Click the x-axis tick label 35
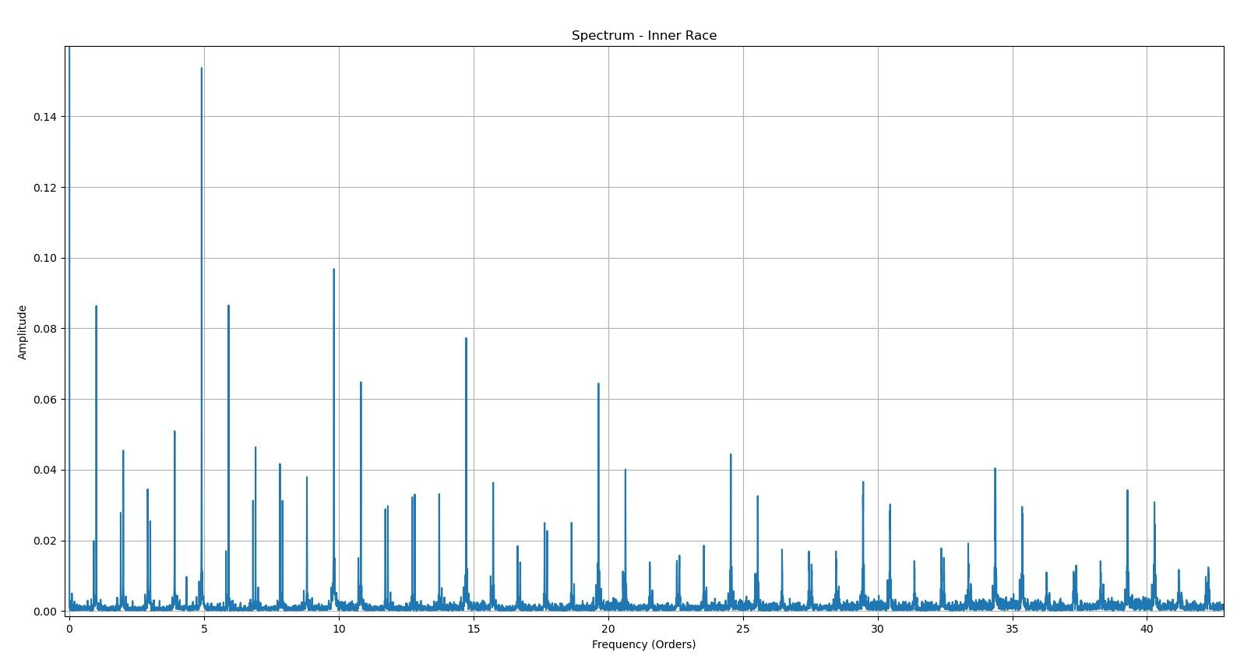 pyautogui.click(x=1013, y=627)
